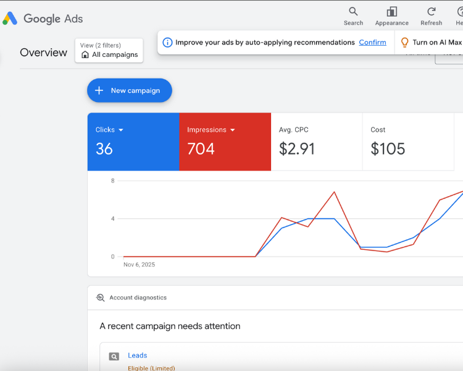Open the All campaigns view selector

point(109,51)
